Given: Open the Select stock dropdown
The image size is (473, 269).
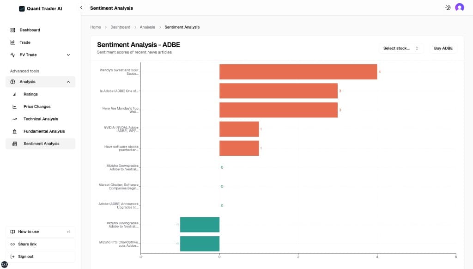Looking at the screenshot, I should pyautogui.click(x=401, y=48).
